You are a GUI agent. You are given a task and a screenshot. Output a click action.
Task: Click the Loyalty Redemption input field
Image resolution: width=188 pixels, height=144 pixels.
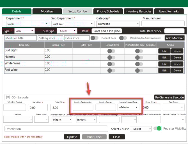(83, 107)
